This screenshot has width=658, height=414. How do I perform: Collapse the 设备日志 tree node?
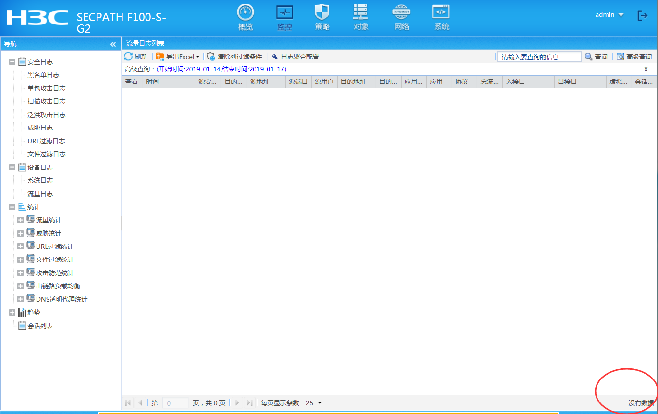coord(12,167)
